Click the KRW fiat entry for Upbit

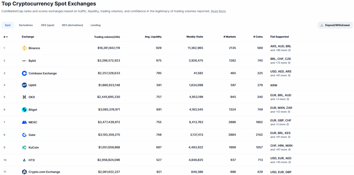274,85
